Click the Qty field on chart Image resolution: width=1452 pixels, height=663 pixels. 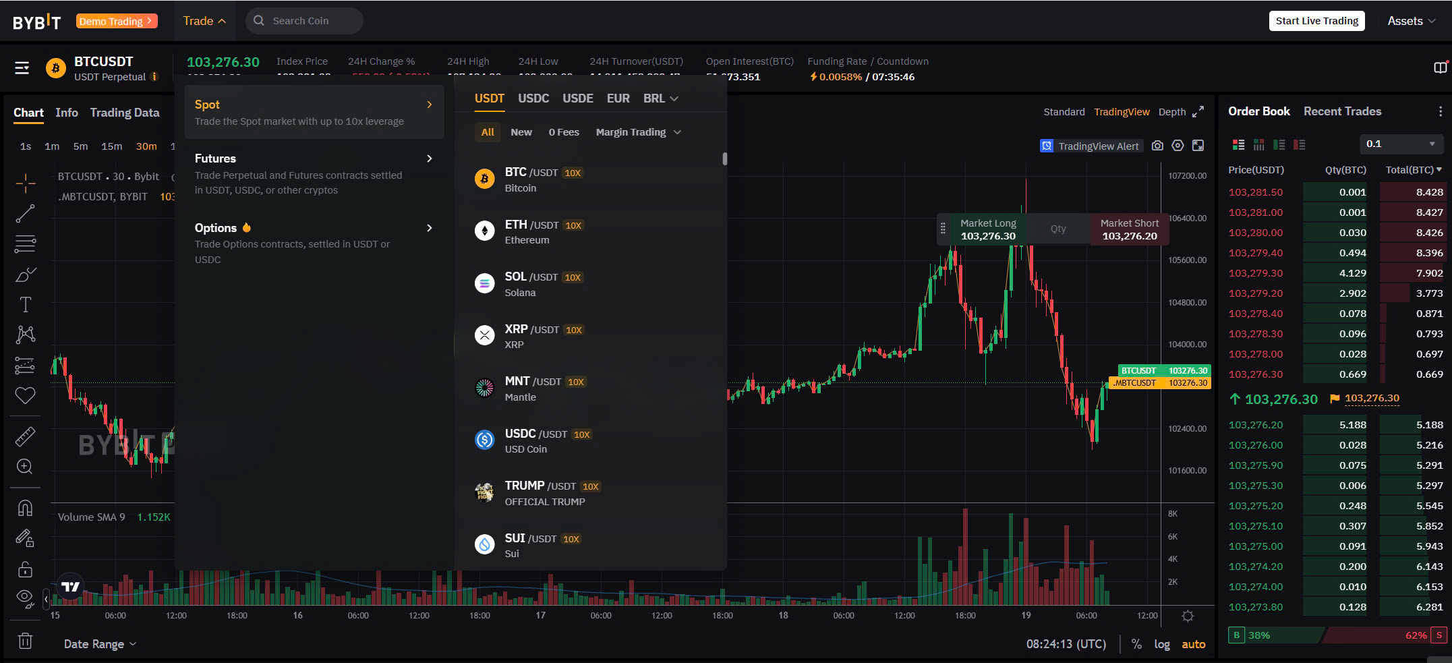click(x=1058, y=229)
